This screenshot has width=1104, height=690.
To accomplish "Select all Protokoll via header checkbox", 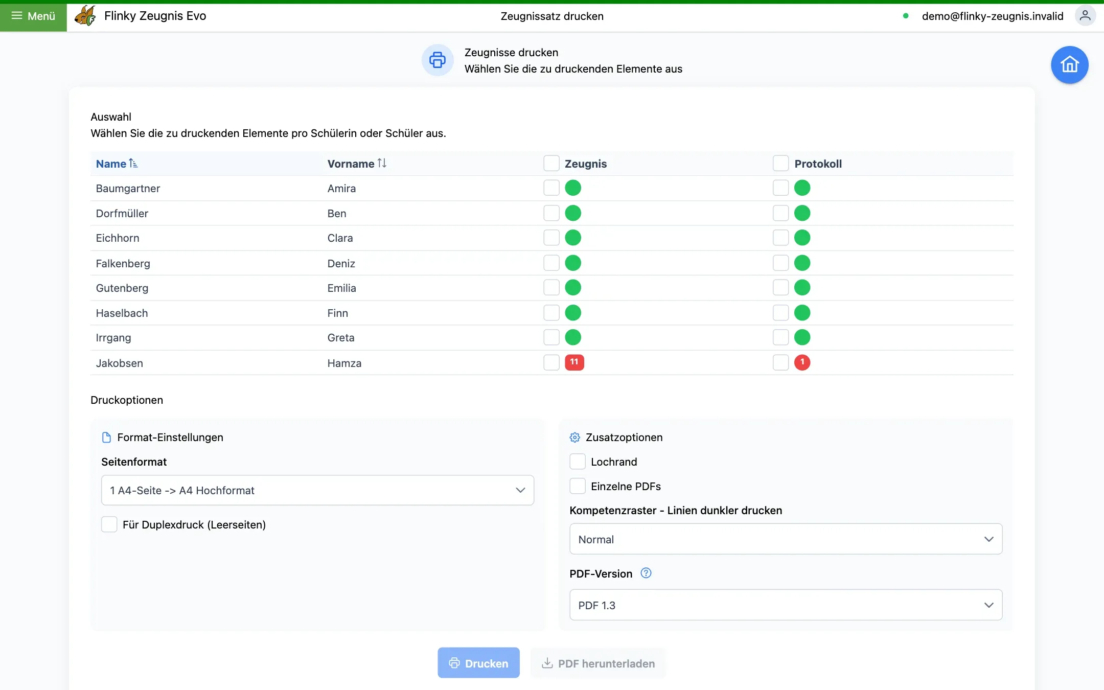I will click(x=780, y=163).
